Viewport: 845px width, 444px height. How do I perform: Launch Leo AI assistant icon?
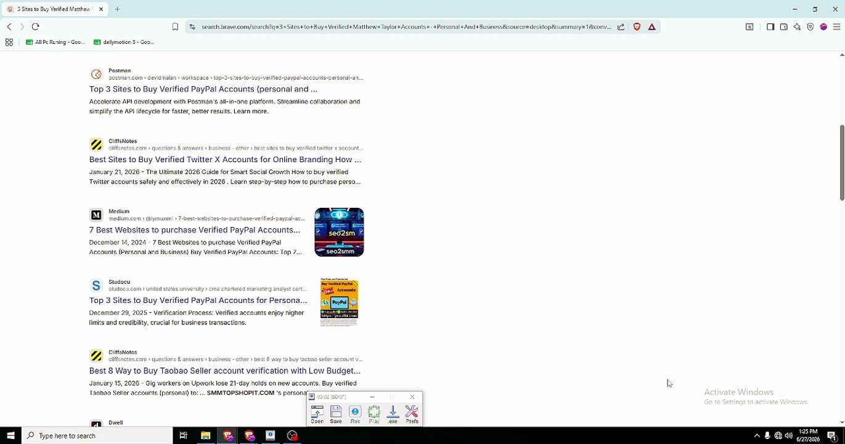(x=797, y=27)
